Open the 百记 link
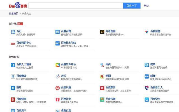Viewport: 179px width, 112px height. point(19,31)
